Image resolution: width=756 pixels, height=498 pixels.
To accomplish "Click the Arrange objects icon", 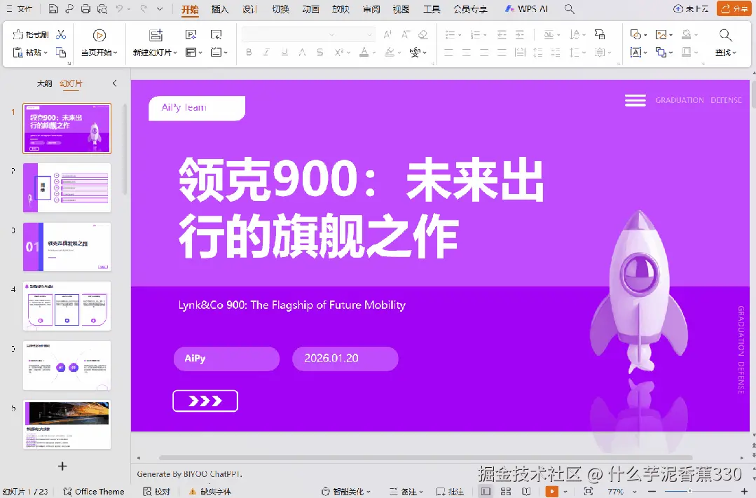I will (x=661, y=52).
